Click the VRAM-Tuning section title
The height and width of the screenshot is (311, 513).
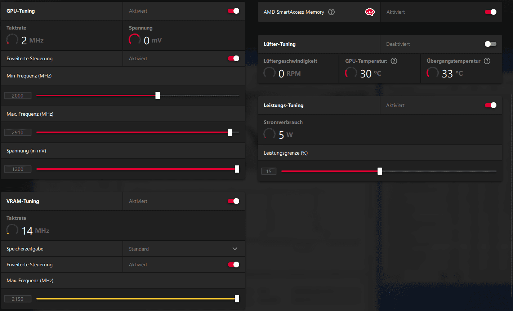click(23, 201)
